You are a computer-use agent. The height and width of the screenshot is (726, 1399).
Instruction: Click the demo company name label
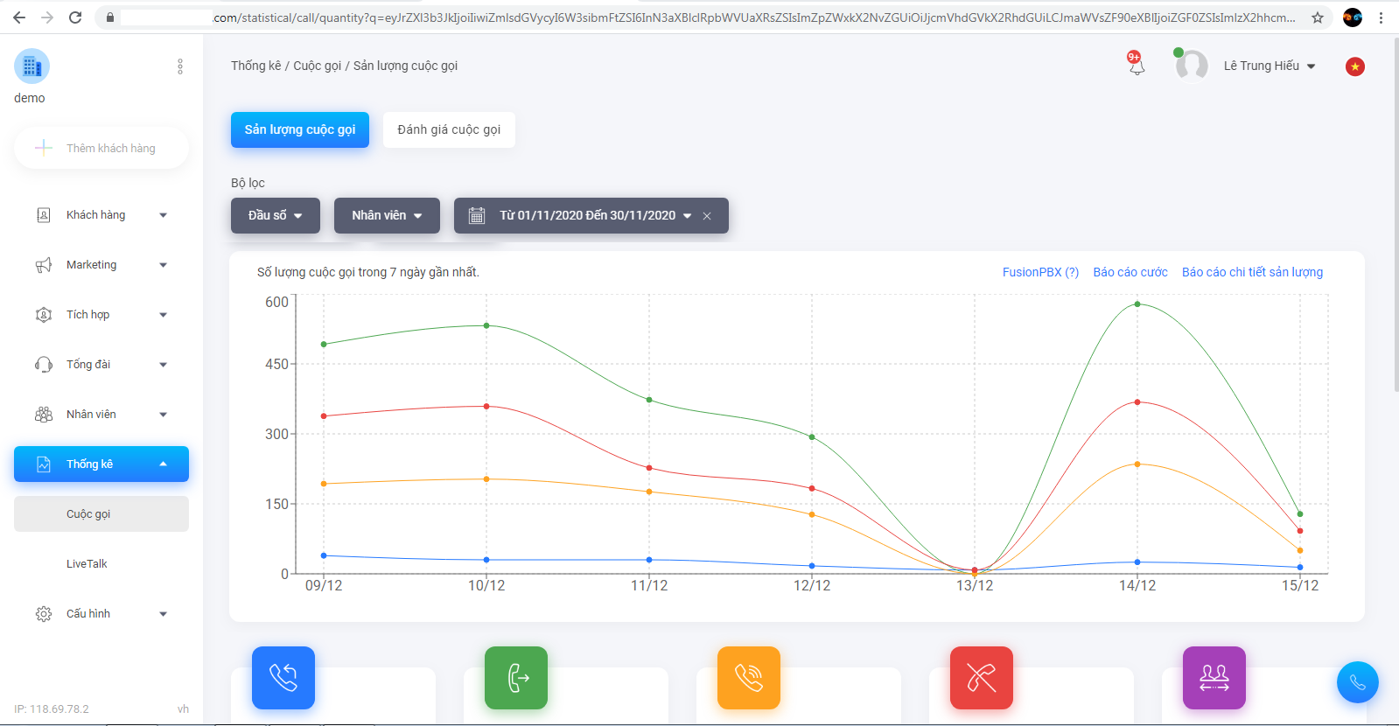30,98
